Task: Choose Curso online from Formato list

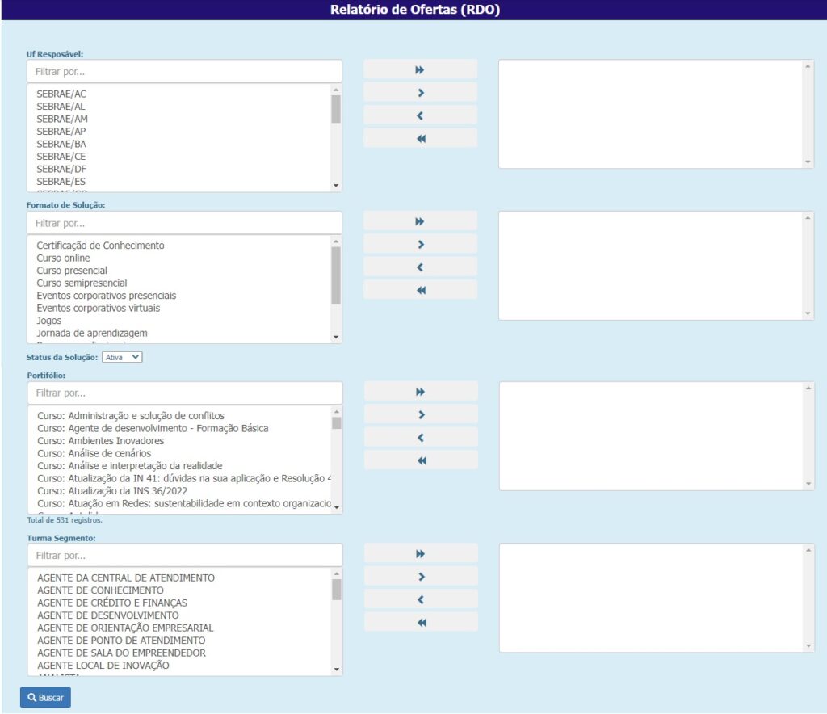Action: point(64,258)
